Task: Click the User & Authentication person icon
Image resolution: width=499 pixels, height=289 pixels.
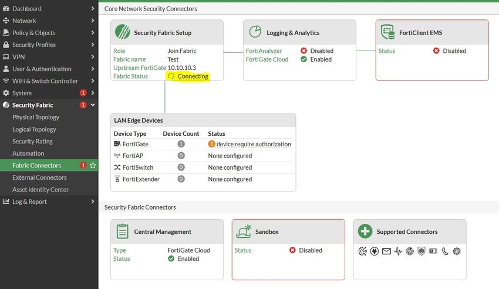Action: 6,69
